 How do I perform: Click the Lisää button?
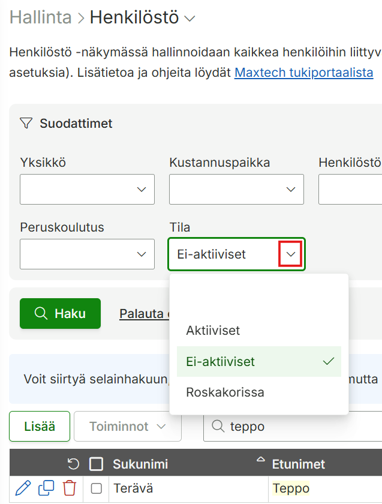(x=40, y=427)
